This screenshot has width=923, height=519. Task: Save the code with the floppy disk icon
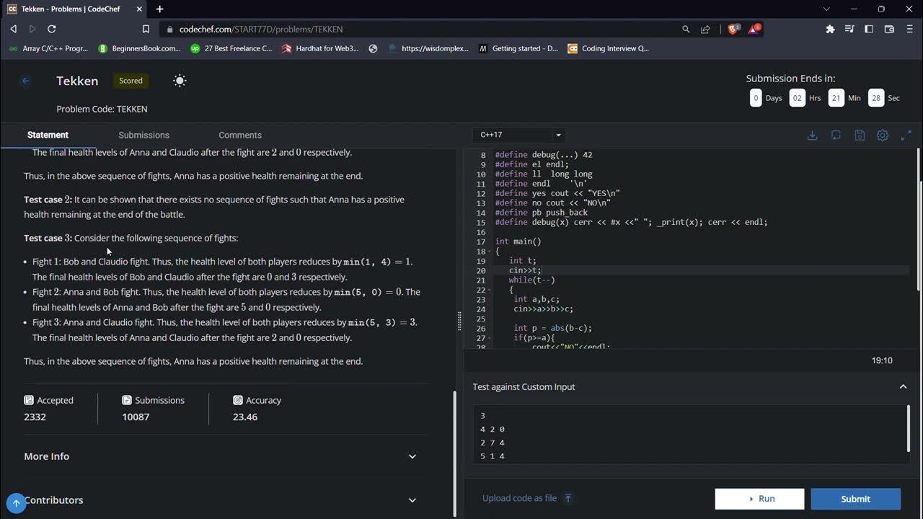click(860, 135)
